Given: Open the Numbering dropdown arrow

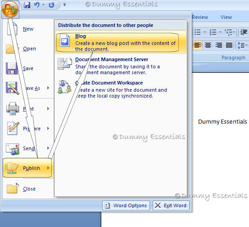Looking at the screenshot, I should (x=220, y=32).
